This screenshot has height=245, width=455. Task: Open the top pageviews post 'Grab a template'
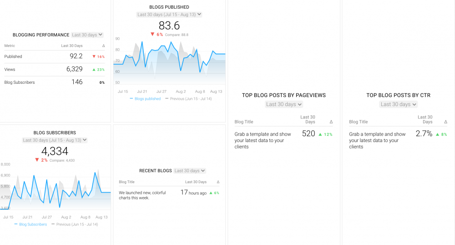click(263, 140)
